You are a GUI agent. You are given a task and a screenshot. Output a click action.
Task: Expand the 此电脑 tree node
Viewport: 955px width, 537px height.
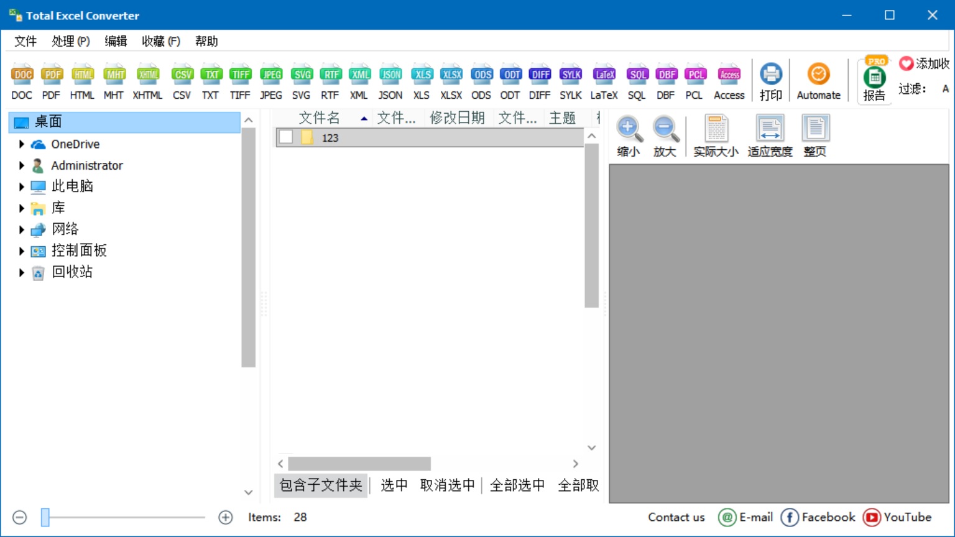pos(22,186)
